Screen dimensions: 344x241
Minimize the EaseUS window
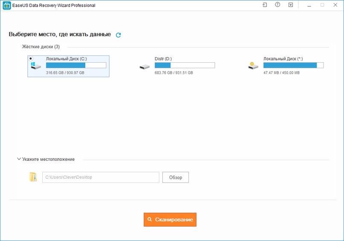pyautogui.click(x=309, y=5)
